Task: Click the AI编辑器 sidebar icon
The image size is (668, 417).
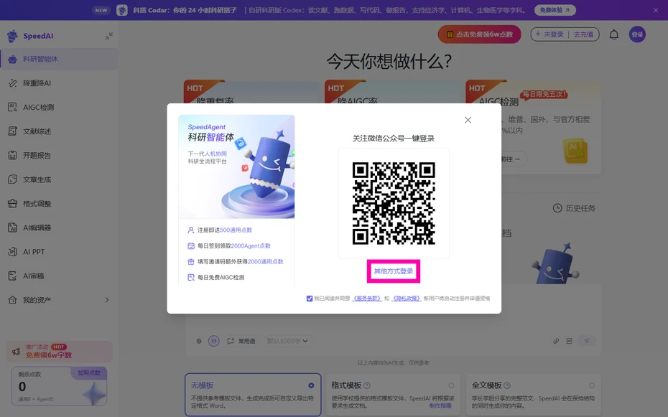Action: pyautogui.click(x=13, y=228)
